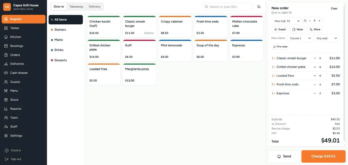Open Guests in the sidebar

[23, 82]
